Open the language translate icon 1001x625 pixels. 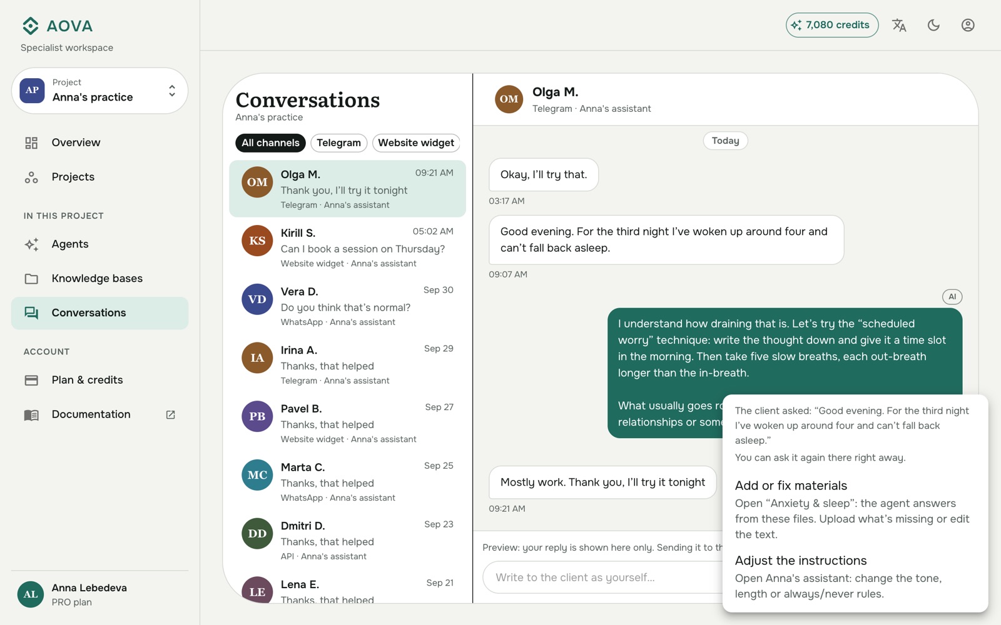899,25
